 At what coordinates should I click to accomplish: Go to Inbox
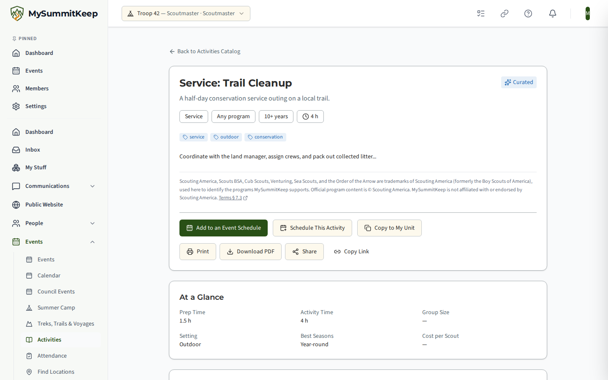(x=54, y=150)
